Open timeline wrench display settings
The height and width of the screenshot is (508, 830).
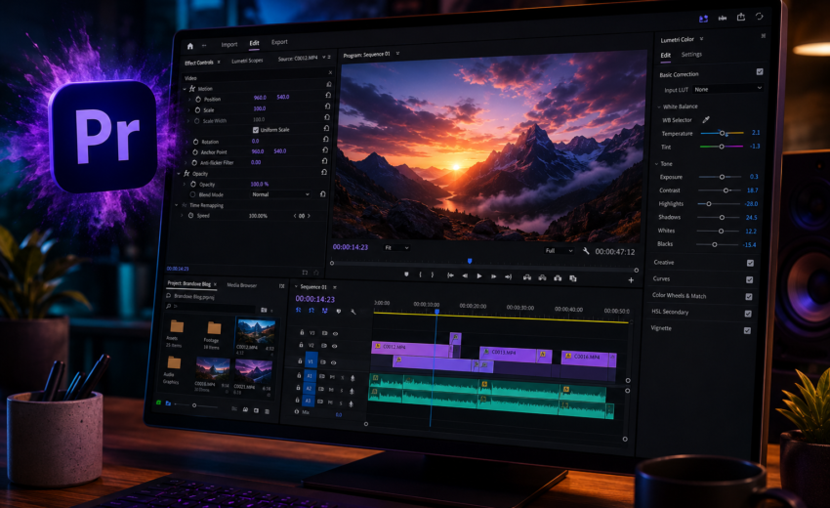353,312
